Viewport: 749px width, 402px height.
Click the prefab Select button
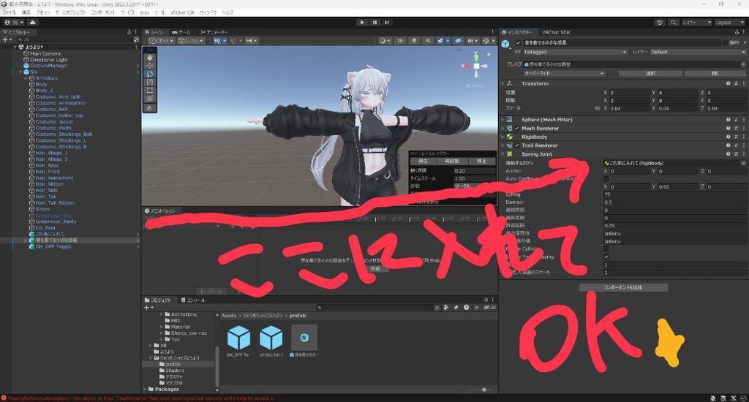click(x=650, y=74)
